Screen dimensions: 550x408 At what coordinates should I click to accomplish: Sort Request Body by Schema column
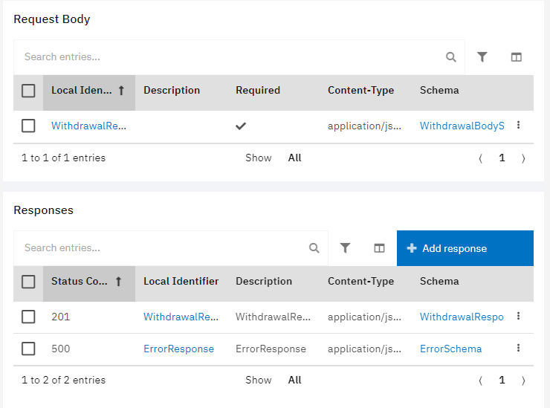(439, 90)
